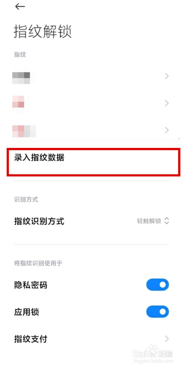Open the chevron next to 指纹支付
The image size is (186, 369).
coord(167,339)
